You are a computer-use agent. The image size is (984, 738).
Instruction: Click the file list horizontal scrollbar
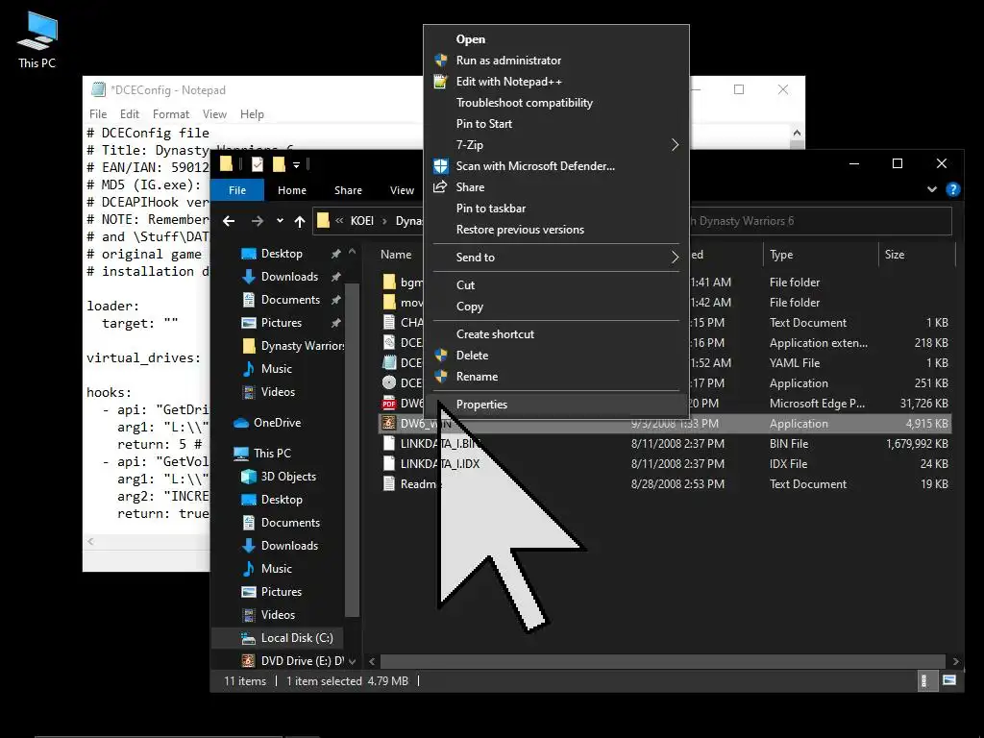click(x=663, y=661)
